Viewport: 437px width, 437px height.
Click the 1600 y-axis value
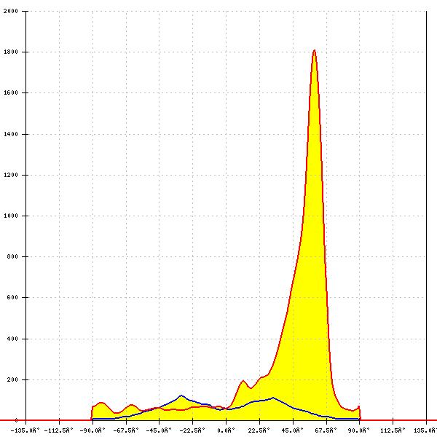pos(11,92)
